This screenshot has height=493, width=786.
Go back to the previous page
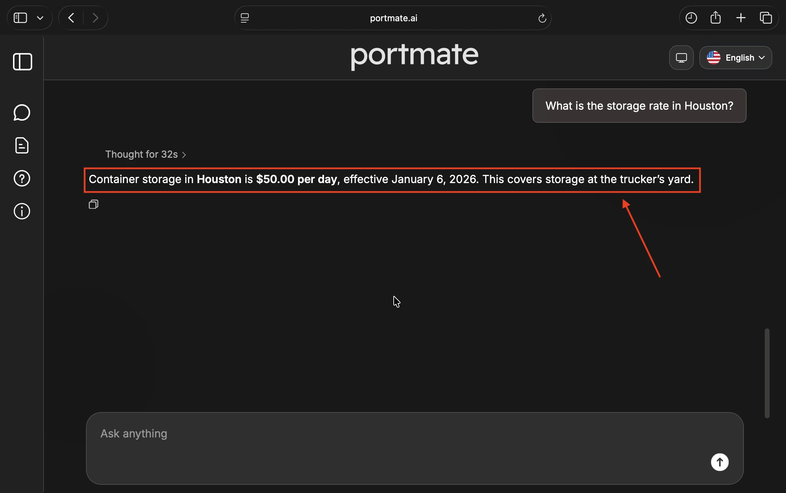click(71, 18)
